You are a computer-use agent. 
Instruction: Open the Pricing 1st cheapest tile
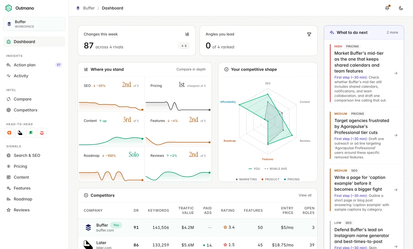pos(178,94)
